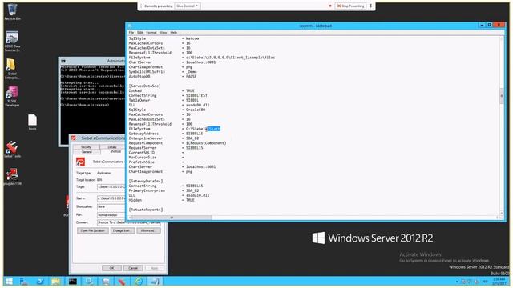Click Notepad's vertical scrollbar thumb

pyautogui.click(x=501, y=96)
